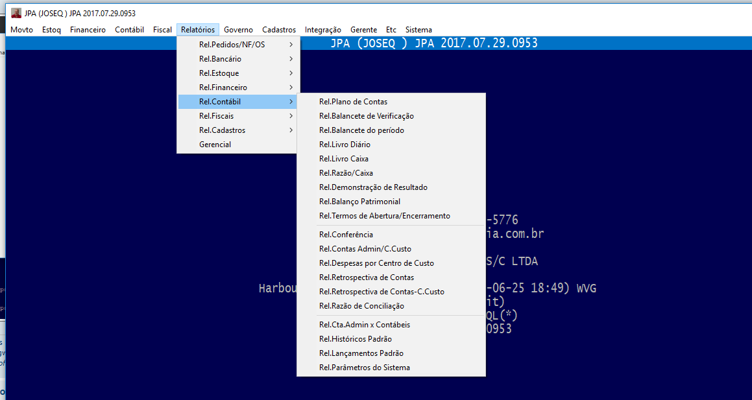Select Rel.Livro Diário

pos(391,145)
